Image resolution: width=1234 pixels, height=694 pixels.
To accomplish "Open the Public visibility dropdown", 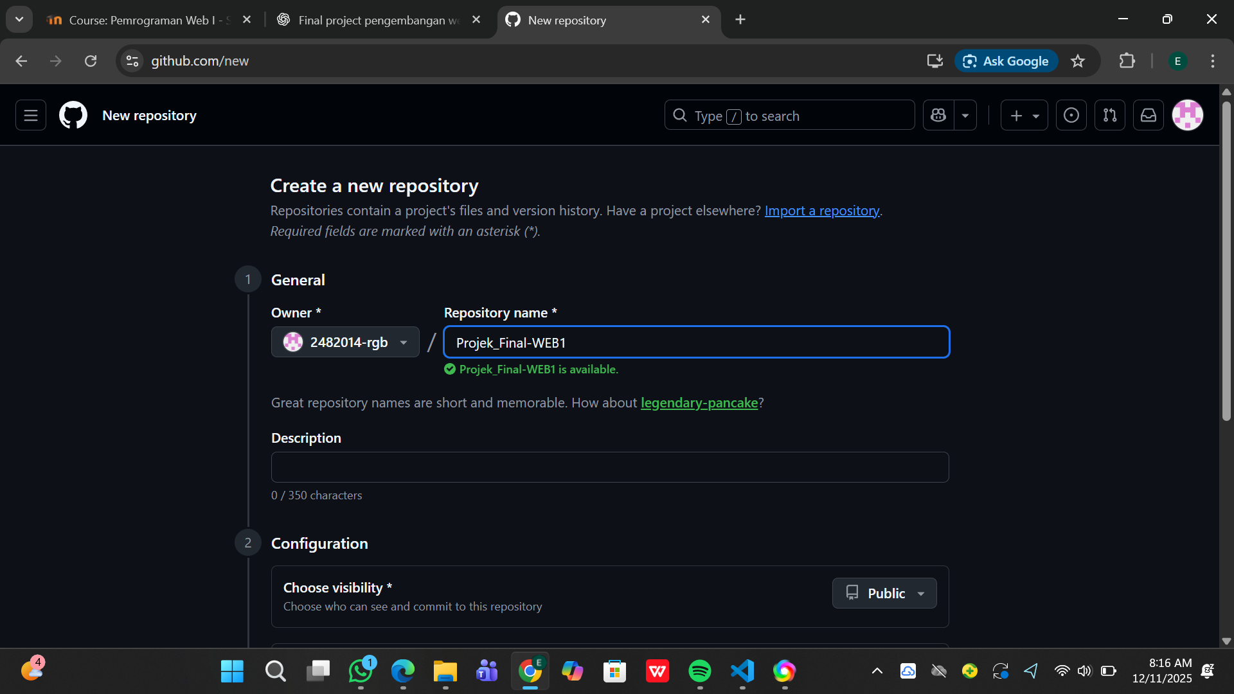I will 884,594.
